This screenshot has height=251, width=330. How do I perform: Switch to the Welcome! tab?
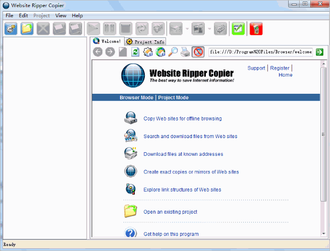click(107, 41)
